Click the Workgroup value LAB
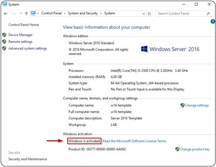216x167 pixels. pos(114,125)
